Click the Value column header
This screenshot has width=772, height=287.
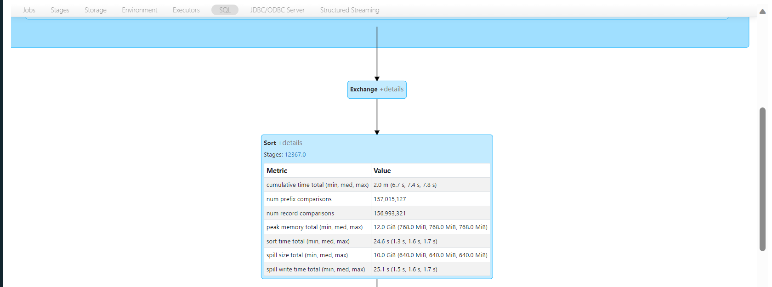(x=382, y=171)
